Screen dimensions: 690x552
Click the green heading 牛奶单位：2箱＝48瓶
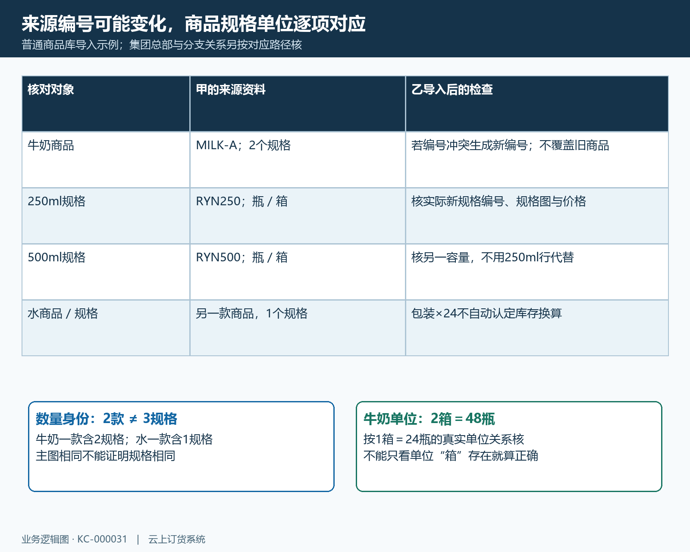coord(429,419)
